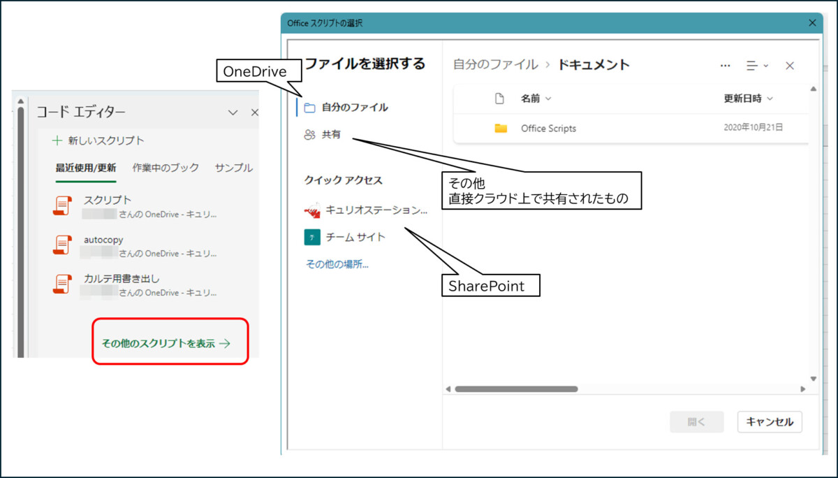Click the 開く button

click(696, 421)
